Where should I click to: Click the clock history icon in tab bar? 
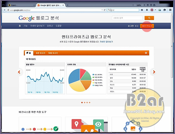point(151,5)
